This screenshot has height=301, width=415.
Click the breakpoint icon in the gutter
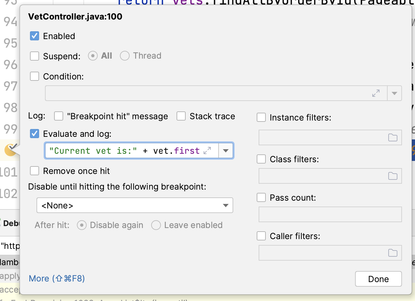(10, 150)
